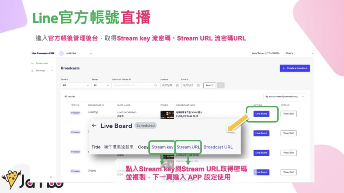This screenshot has width=344, height=193.
Task: Click the Ends at date field
Action: pos(191,85)
